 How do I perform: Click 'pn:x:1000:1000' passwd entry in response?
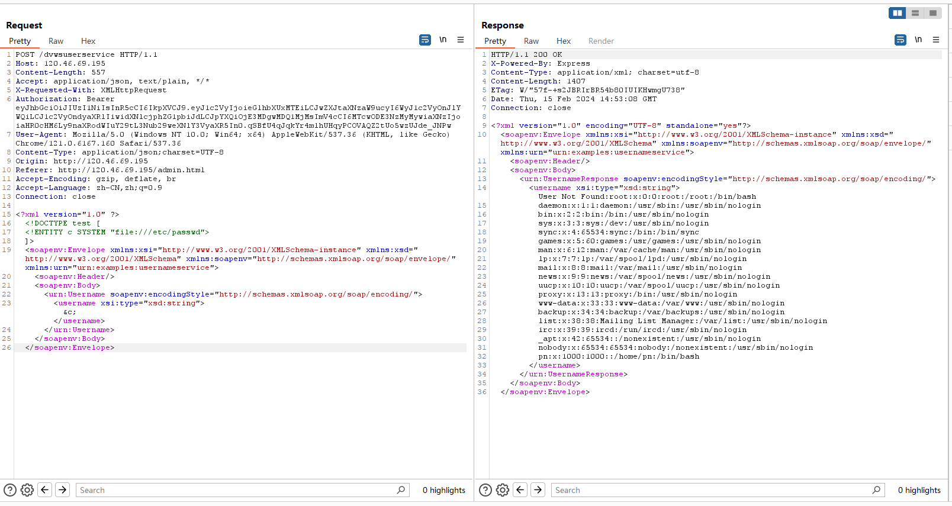click(x=619, y=356)
